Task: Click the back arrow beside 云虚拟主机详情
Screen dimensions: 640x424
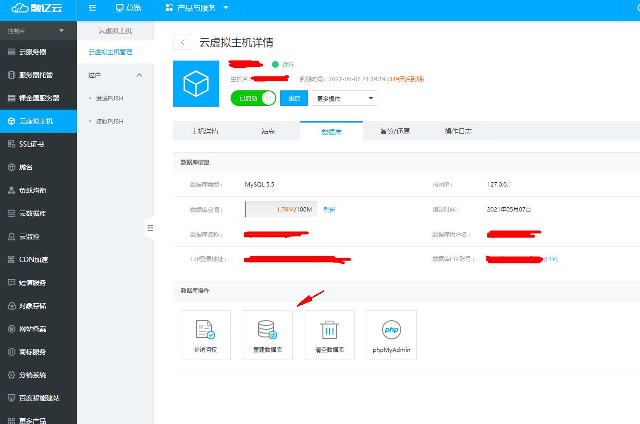Action: coord(183,42)
